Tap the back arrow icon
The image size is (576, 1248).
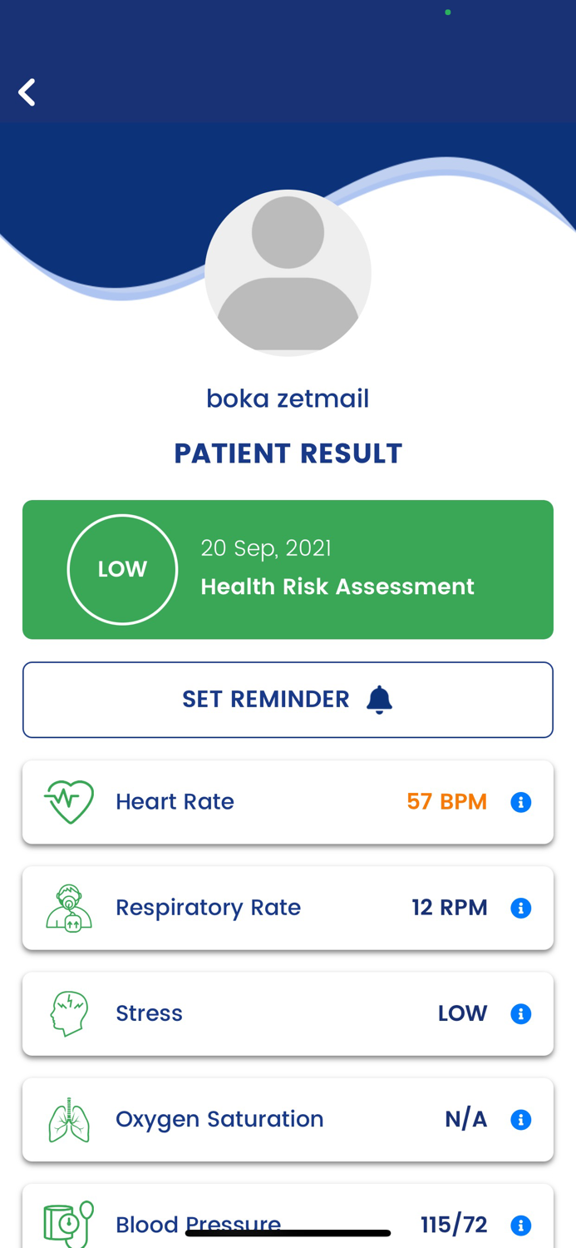27,92
